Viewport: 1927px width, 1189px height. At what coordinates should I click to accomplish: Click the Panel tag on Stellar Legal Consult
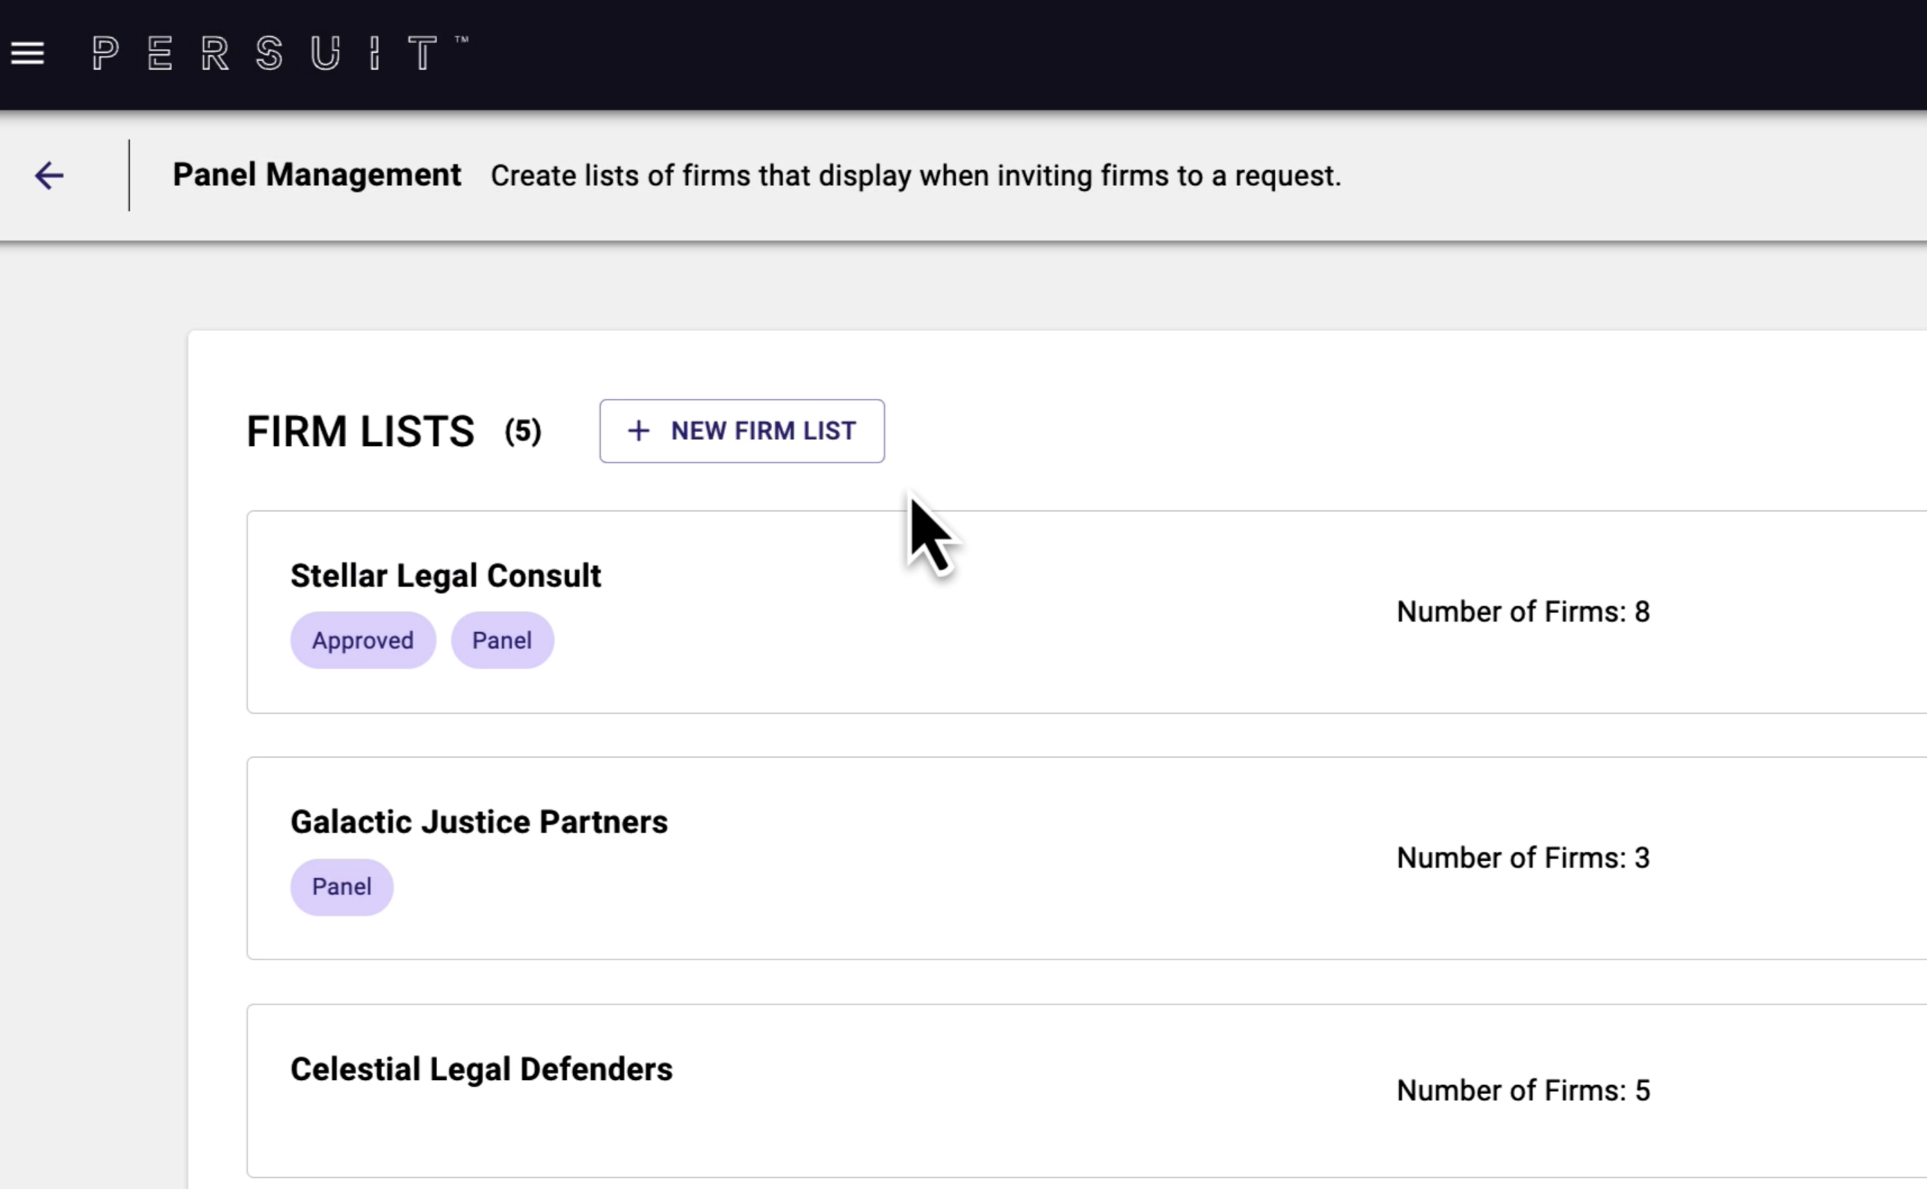pyautogui.click(x=502, y=640)
